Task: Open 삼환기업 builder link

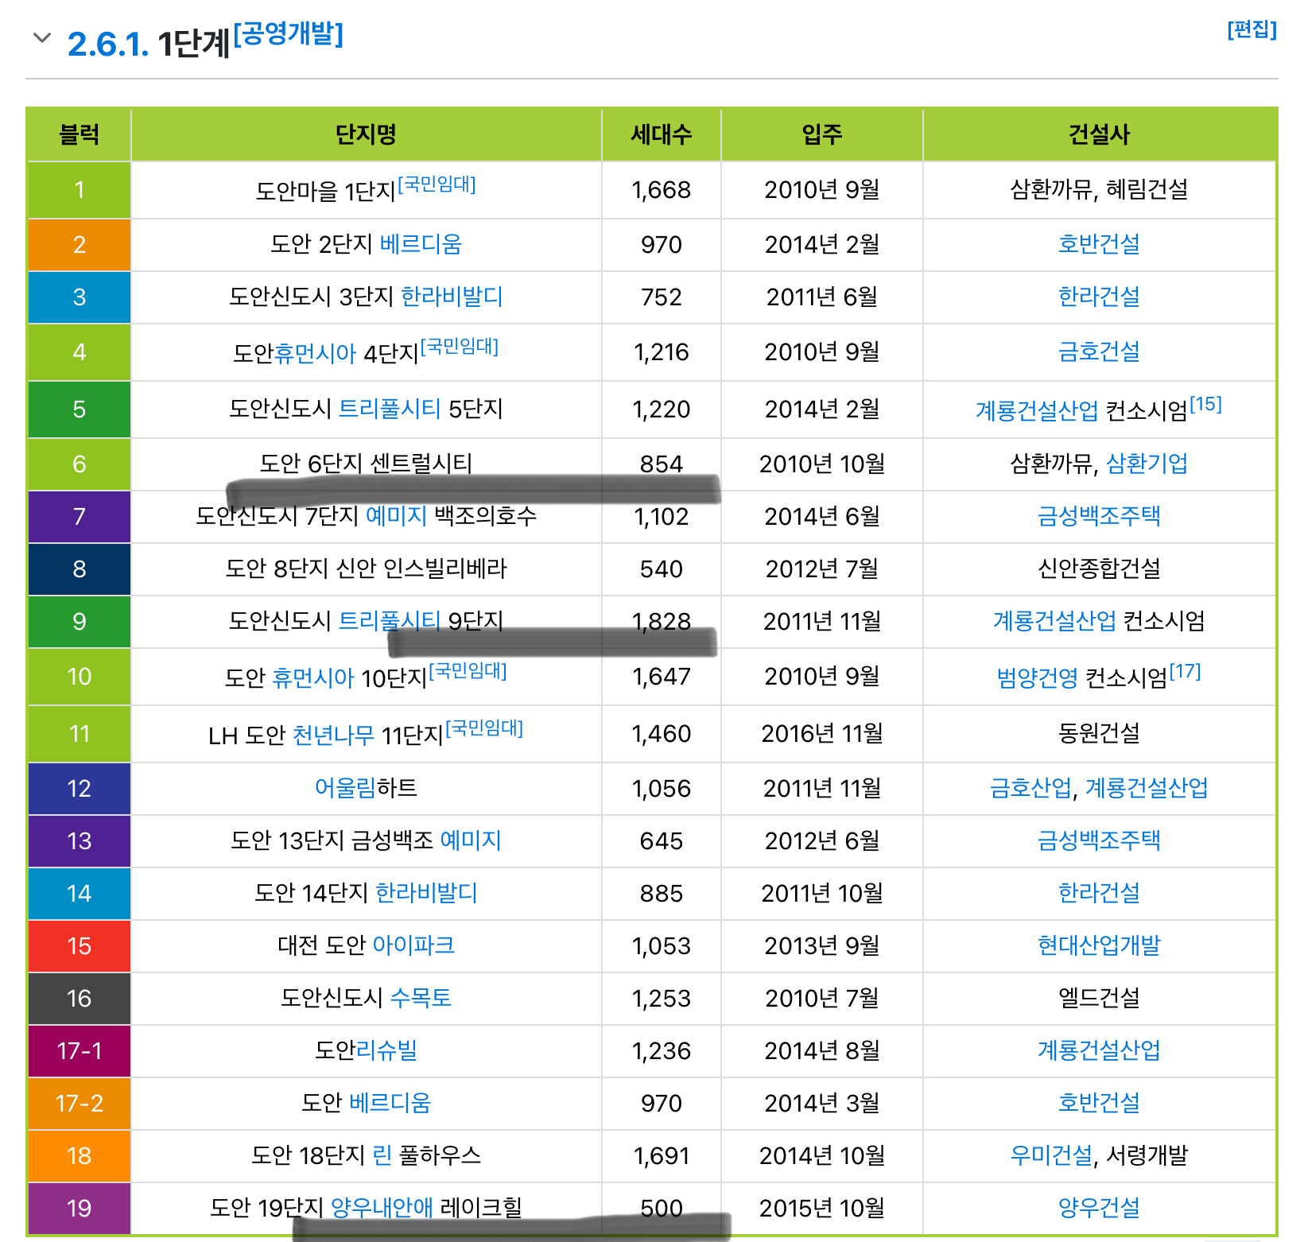Action: point(1147,464)
